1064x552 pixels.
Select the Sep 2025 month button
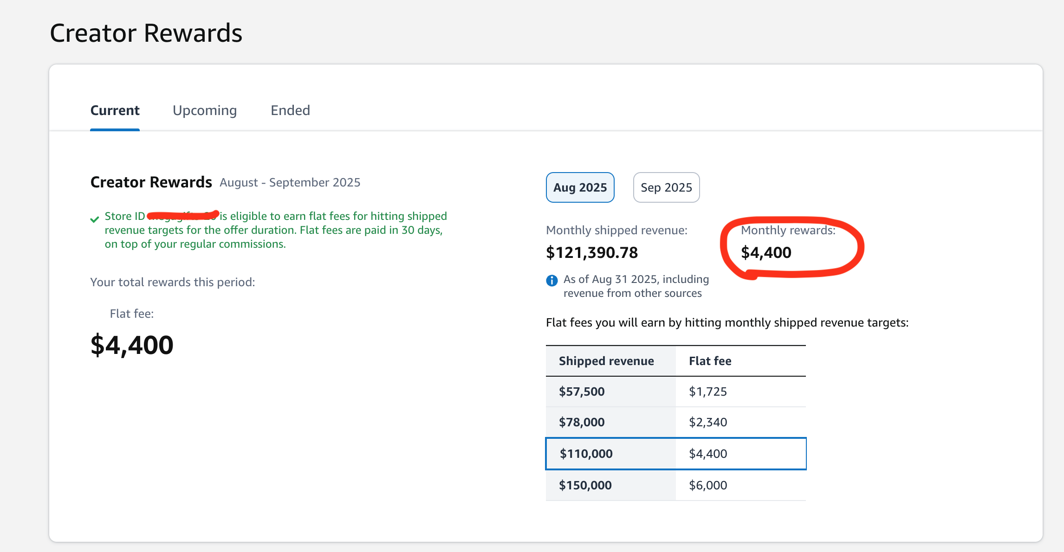666,187
